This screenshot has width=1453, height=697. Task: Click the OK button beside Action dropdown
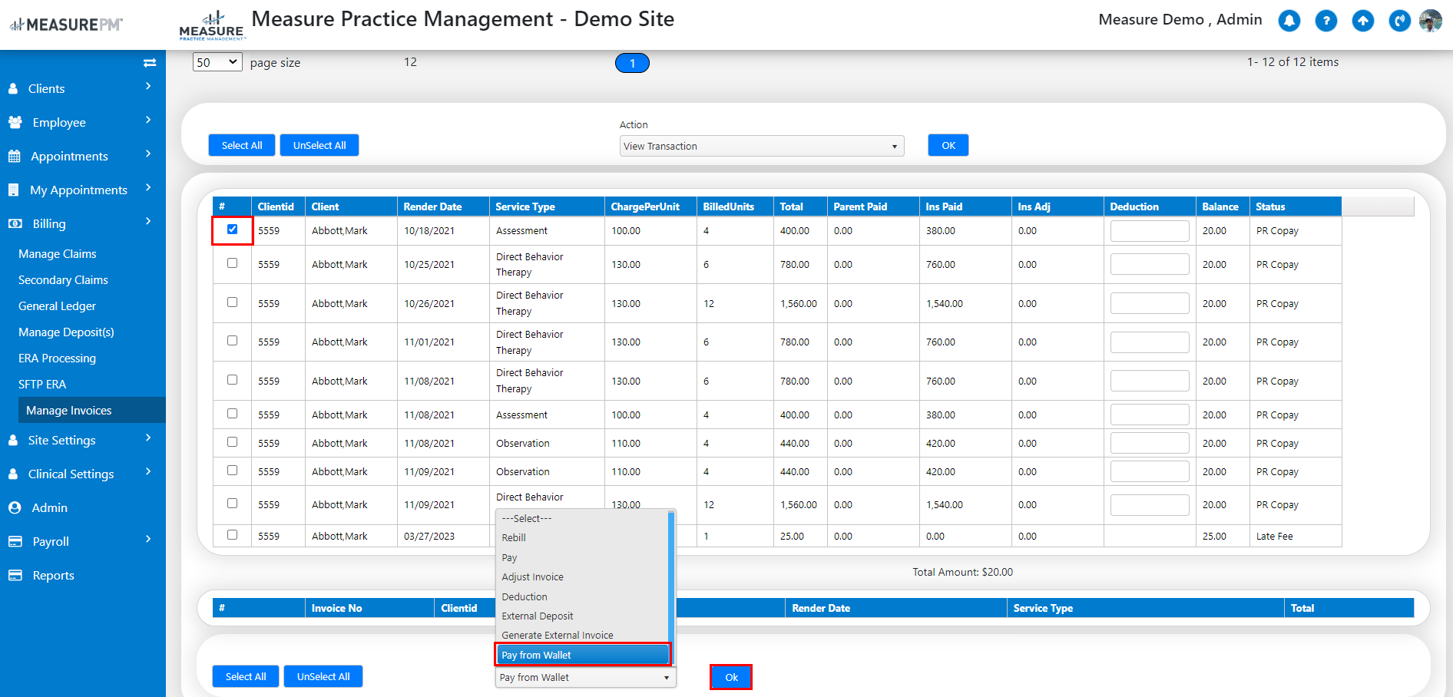948,146
